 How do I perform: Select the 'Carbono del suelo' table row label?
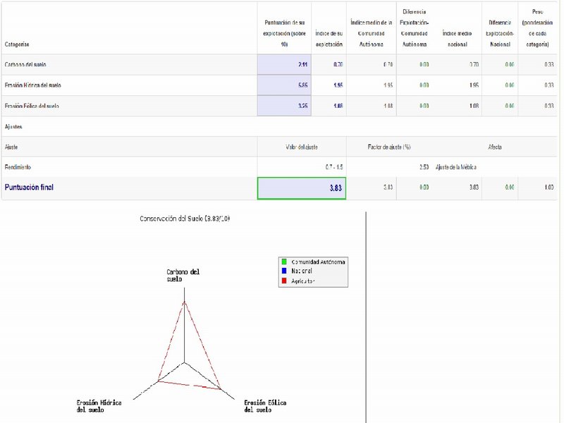tap(25, 65)
